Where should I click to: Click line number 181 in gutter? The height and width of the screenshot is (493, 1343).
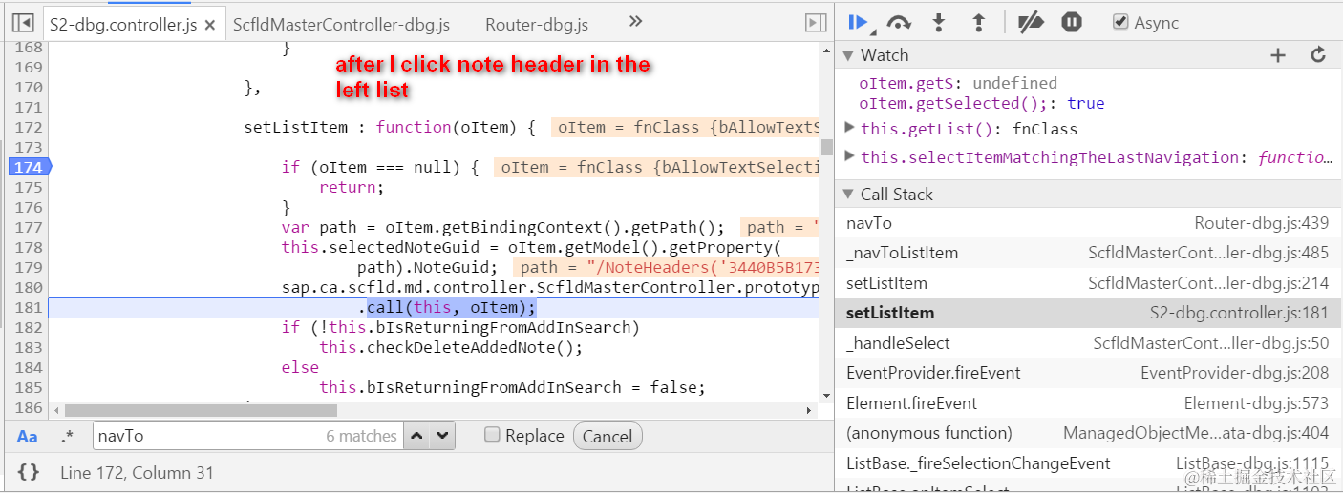29,307
